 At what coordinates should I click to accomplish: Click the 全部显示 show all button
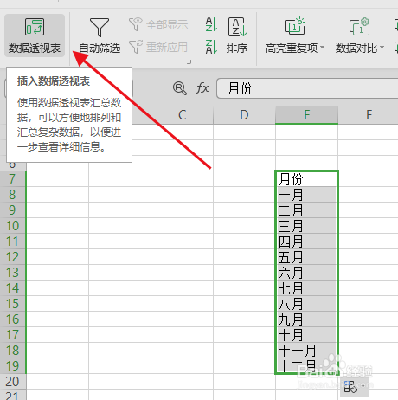[x=158, y=24]
